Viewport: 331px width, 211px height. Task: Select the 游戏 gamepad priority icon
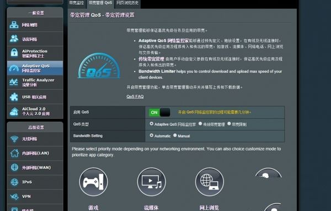point(94,182)
